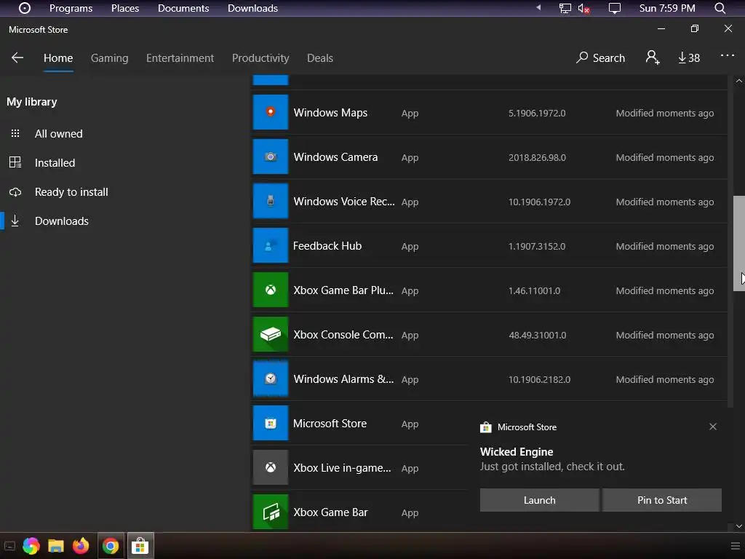745x559 pixels.
Task: Click the Xbox Console Companion name
Action: 343,335
